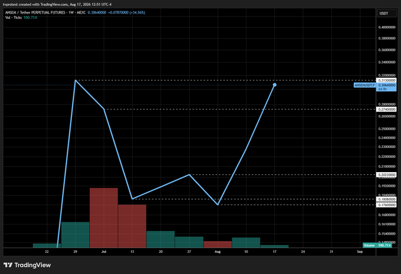Click the green volume bar above 29
This screenshot has height=274, width=401.
[x=75, y=235]
